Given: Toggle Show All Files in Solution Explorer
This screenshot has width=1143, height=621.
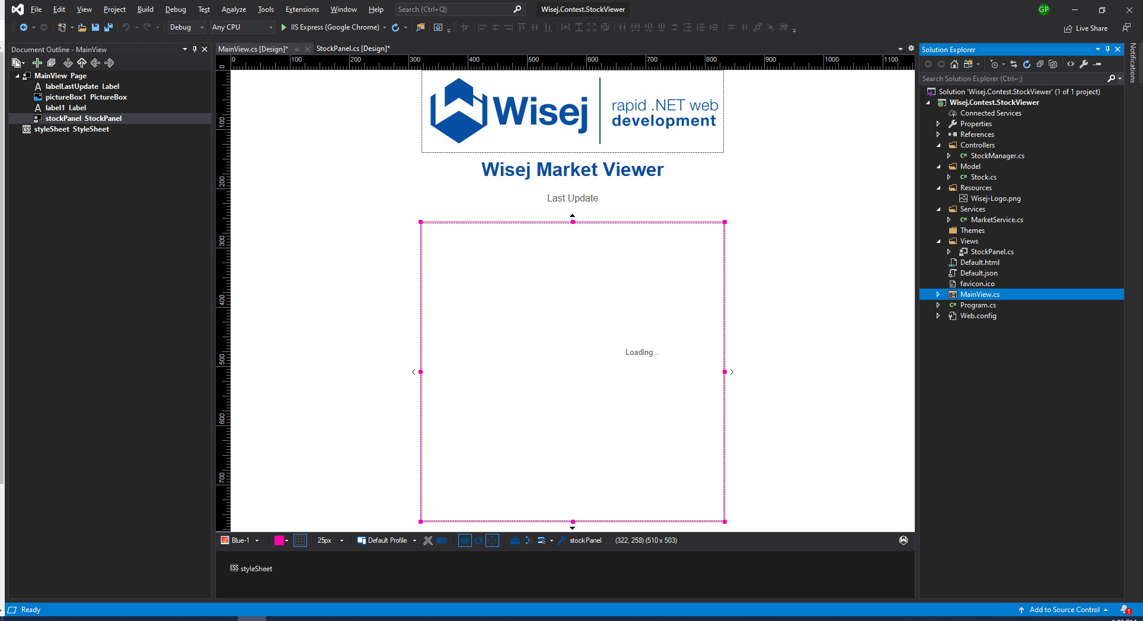Looking at the screenshot, I should [x=1053, y=64].
